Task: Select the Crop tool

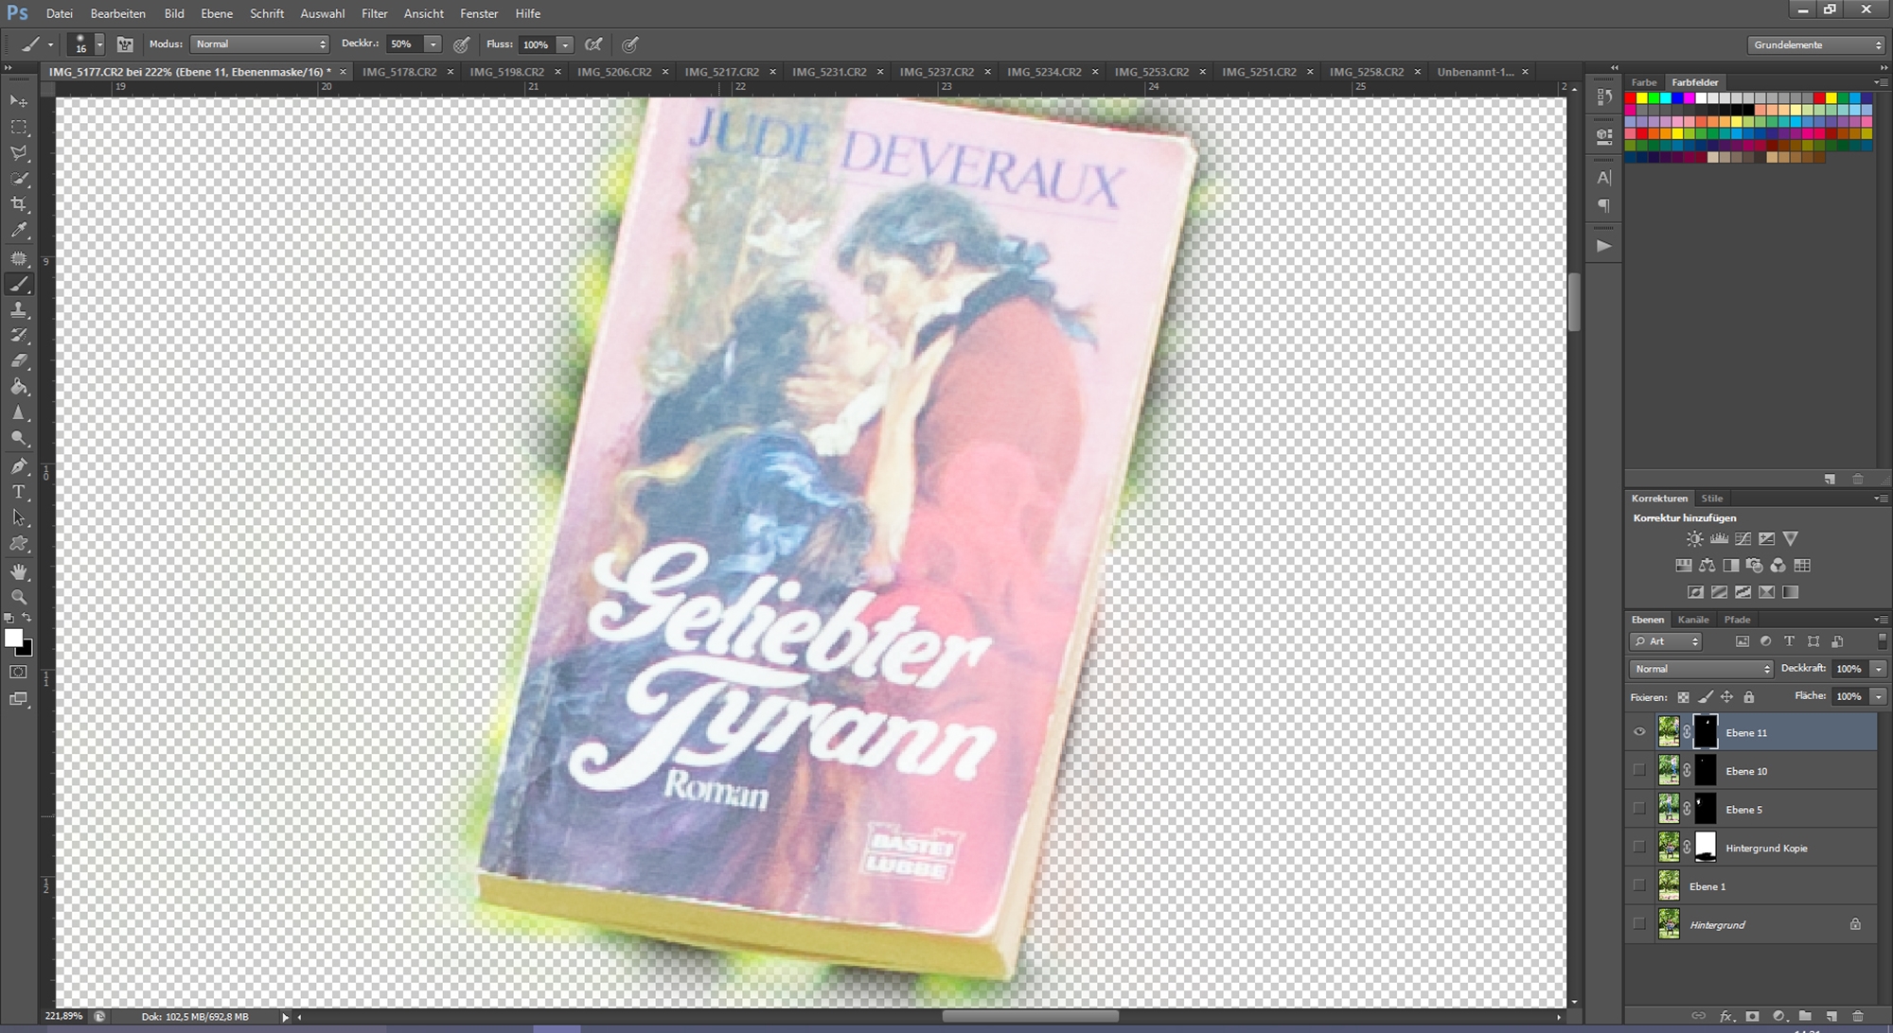Action: pyautogui.click(x=19, y=204)
